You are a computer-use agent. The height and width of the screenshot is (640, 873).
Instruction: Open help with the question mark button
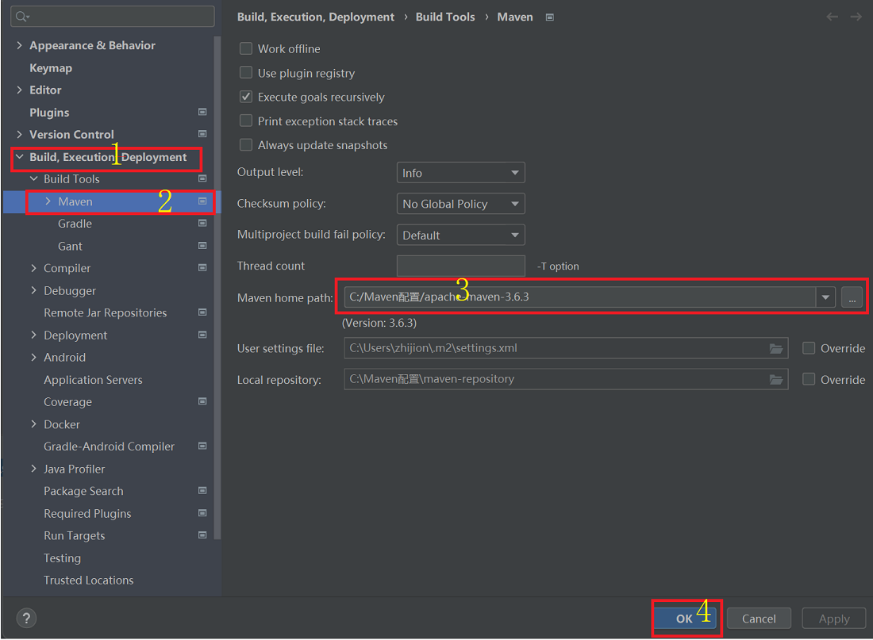(x=26, y=618)
